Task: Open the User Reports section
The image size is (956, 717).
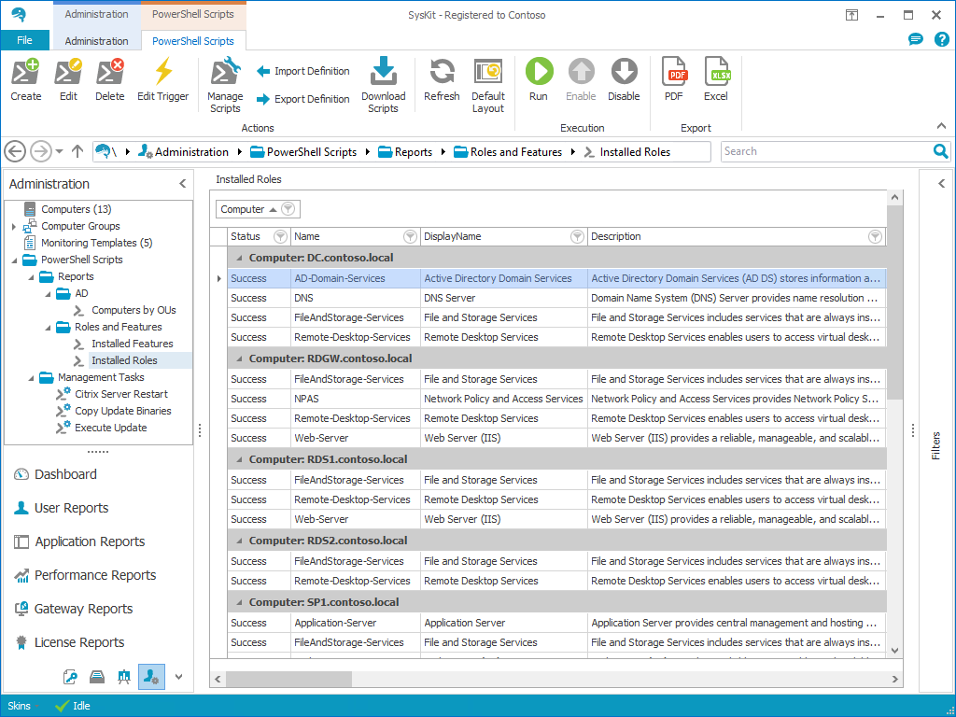Action: (x=72, y=508)
